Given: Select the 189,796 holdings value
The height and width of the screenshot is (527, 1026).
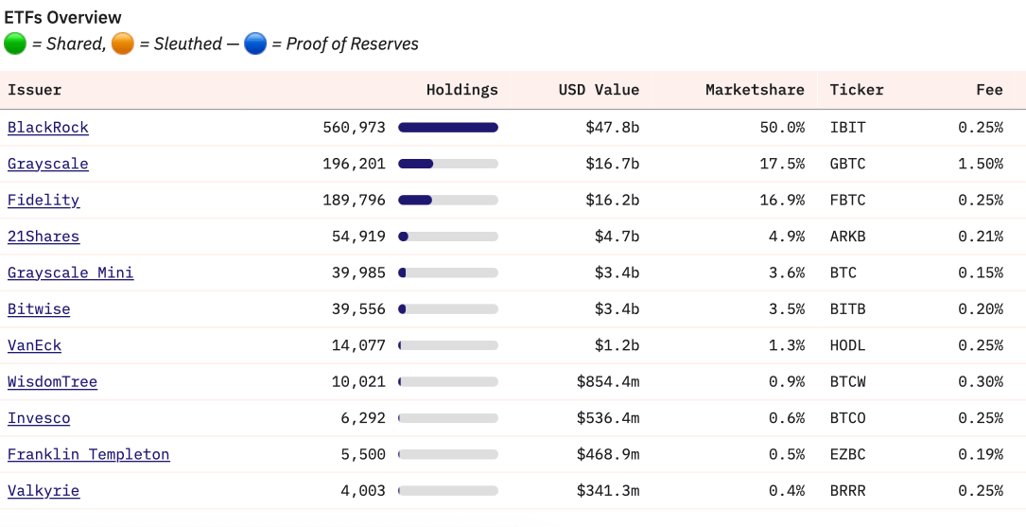Looking at the screenshot, I should pyautogui.click(x=354, y=201).
